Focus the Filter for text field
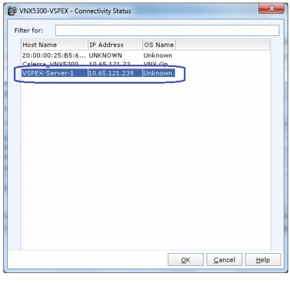This screenshot has width=290, height=285. (x=167, y=31)
